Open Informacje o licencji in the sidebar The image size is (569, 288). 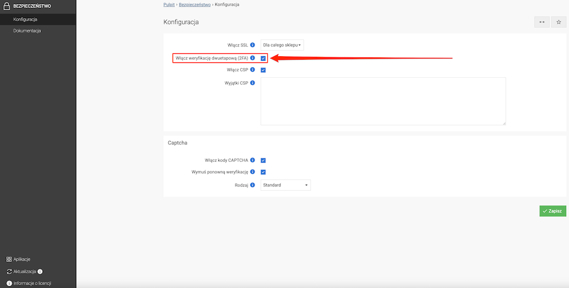click(x=32, y=283)
